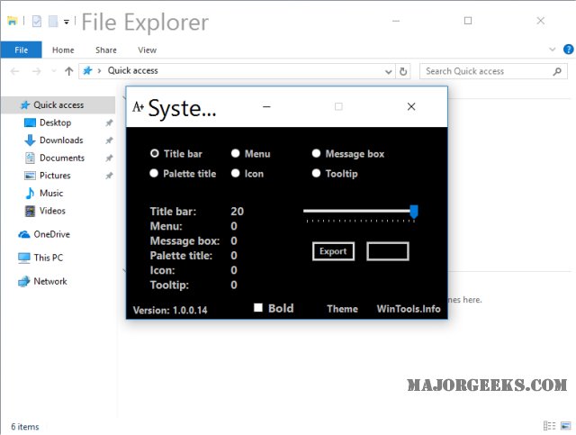Click the pin icon beside Downloads
The width and height of the screenshot is (576, 435).
(x=109, y=140)
